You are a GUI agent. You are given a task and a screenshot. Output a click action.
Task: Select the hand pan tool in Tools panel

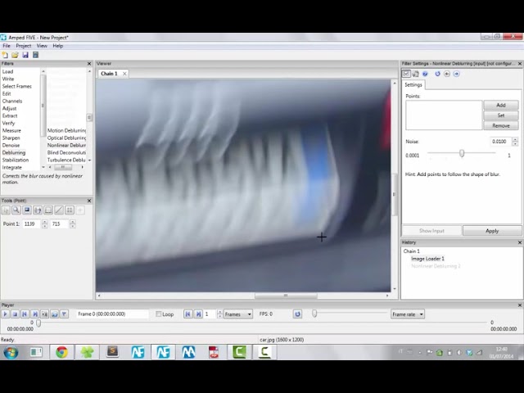point(38,210)
